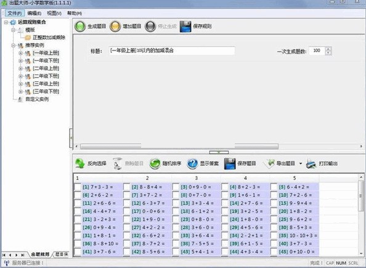This screenshot has width=366, height=268.
Task: Click into the 标题 title text field
Action: pyautogui.click(x=172, y=51)
